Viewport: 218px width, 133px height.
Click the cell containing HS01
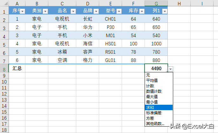[x=110, y=43]
